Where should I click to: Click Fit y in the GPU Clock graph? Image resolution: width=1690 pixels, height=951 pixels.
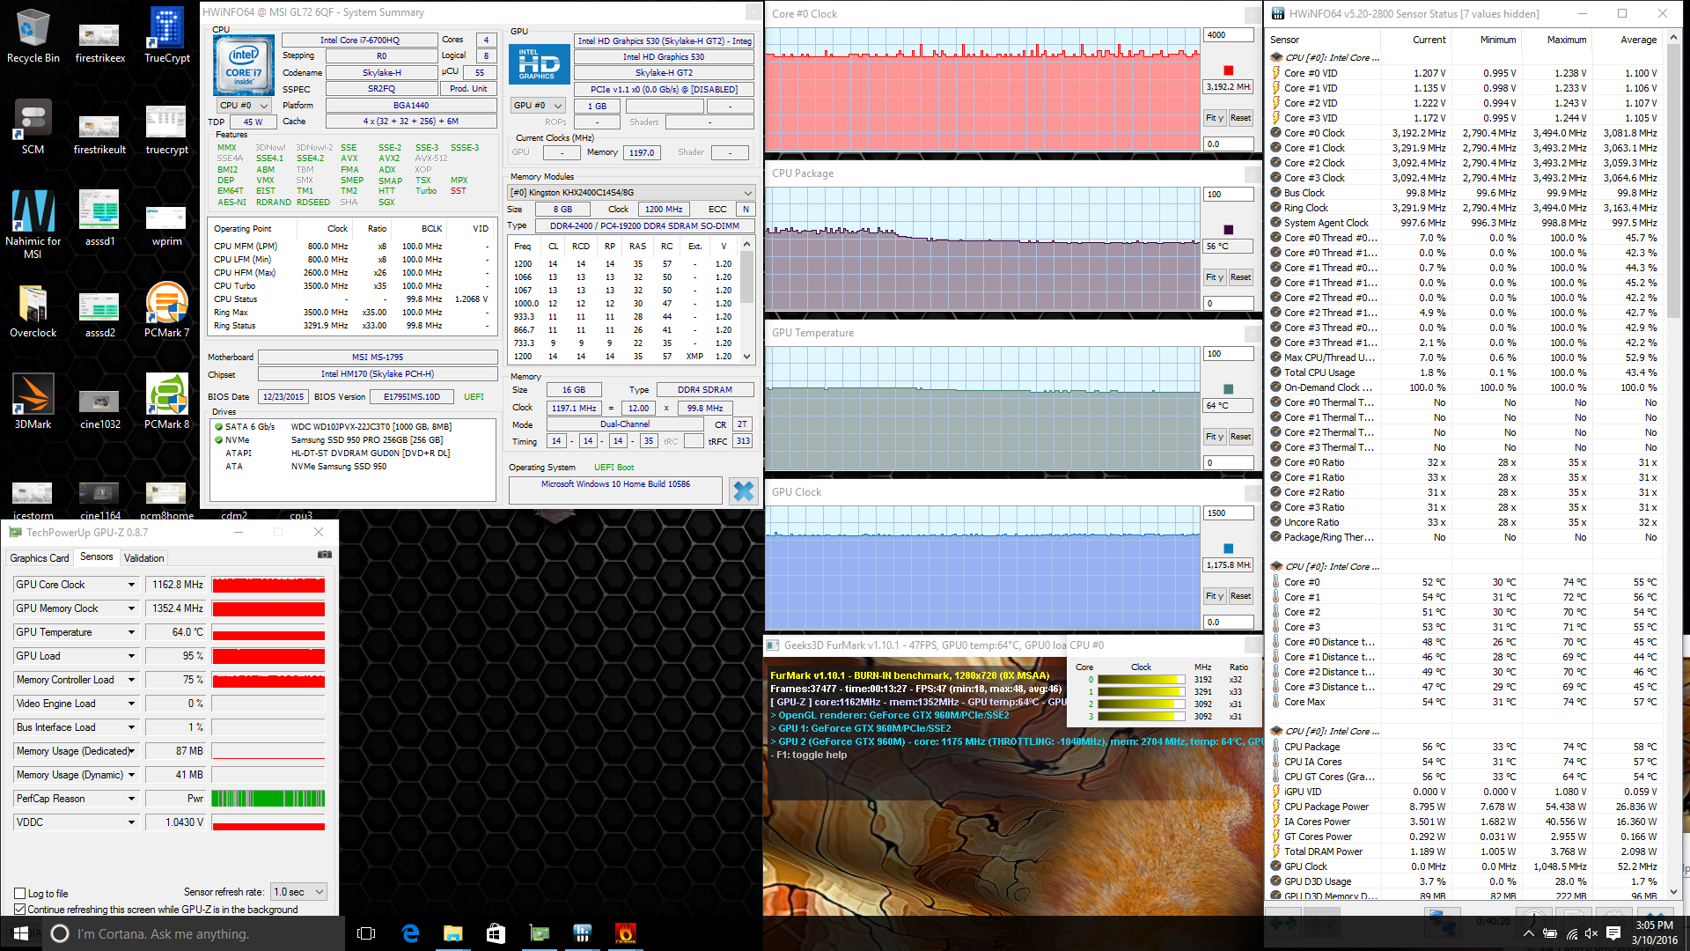[x=1215, y=596]
